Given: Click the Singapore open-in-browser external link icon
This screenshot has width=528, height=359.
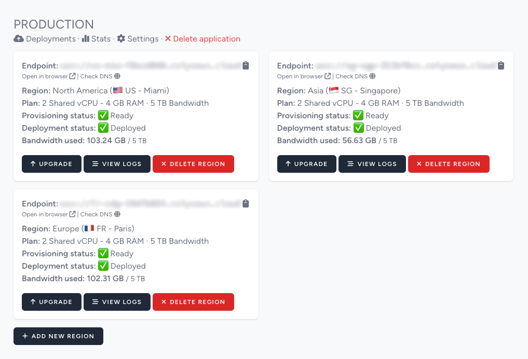Looking at the screenshot, I should pyautogui.click(x=327, y=76).
